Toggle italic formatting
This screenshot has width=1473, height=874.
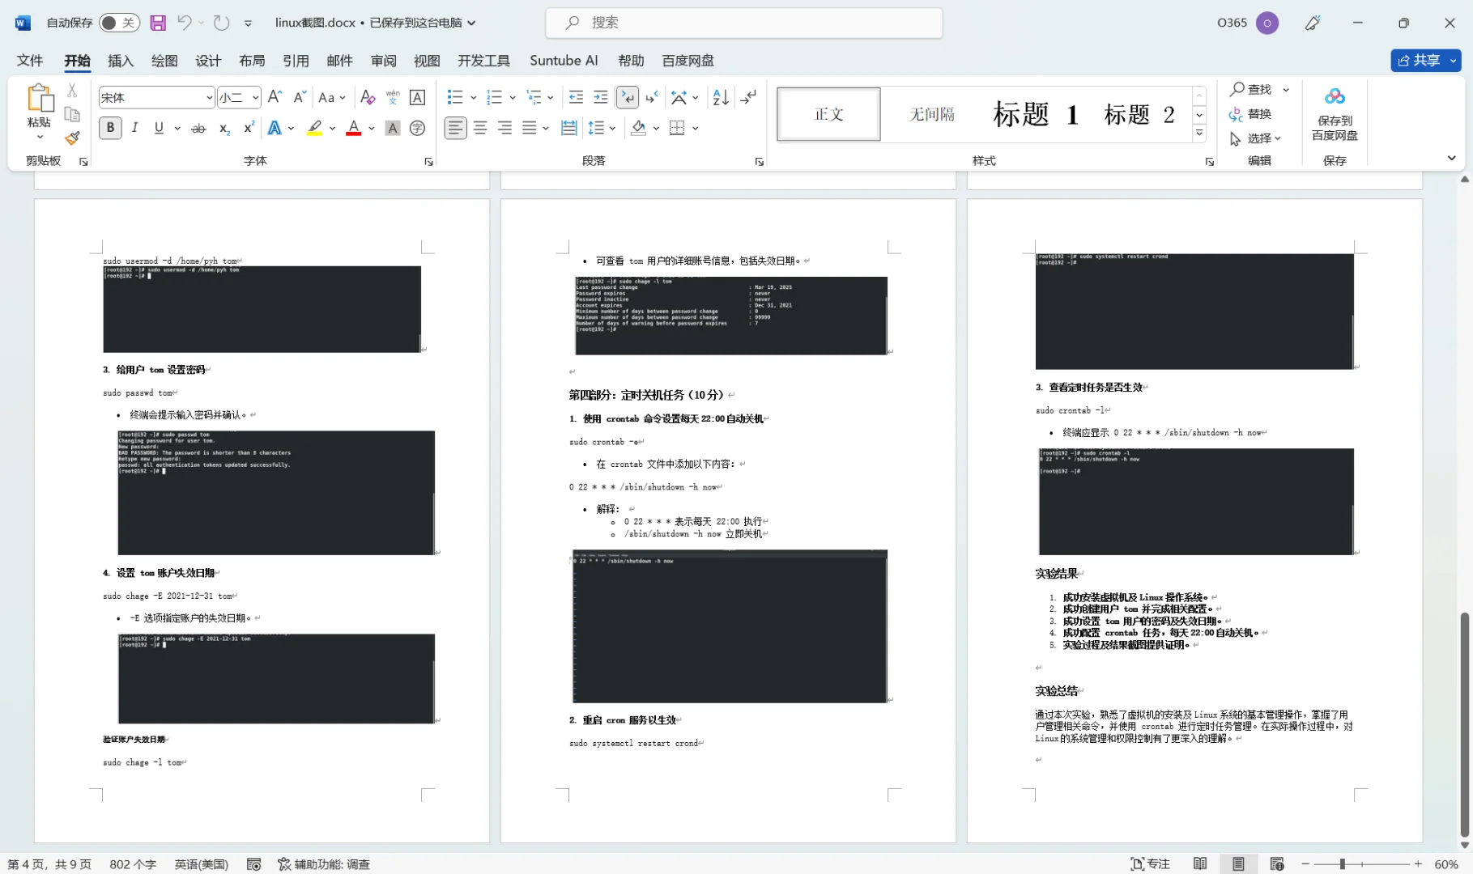click(134, 128)
